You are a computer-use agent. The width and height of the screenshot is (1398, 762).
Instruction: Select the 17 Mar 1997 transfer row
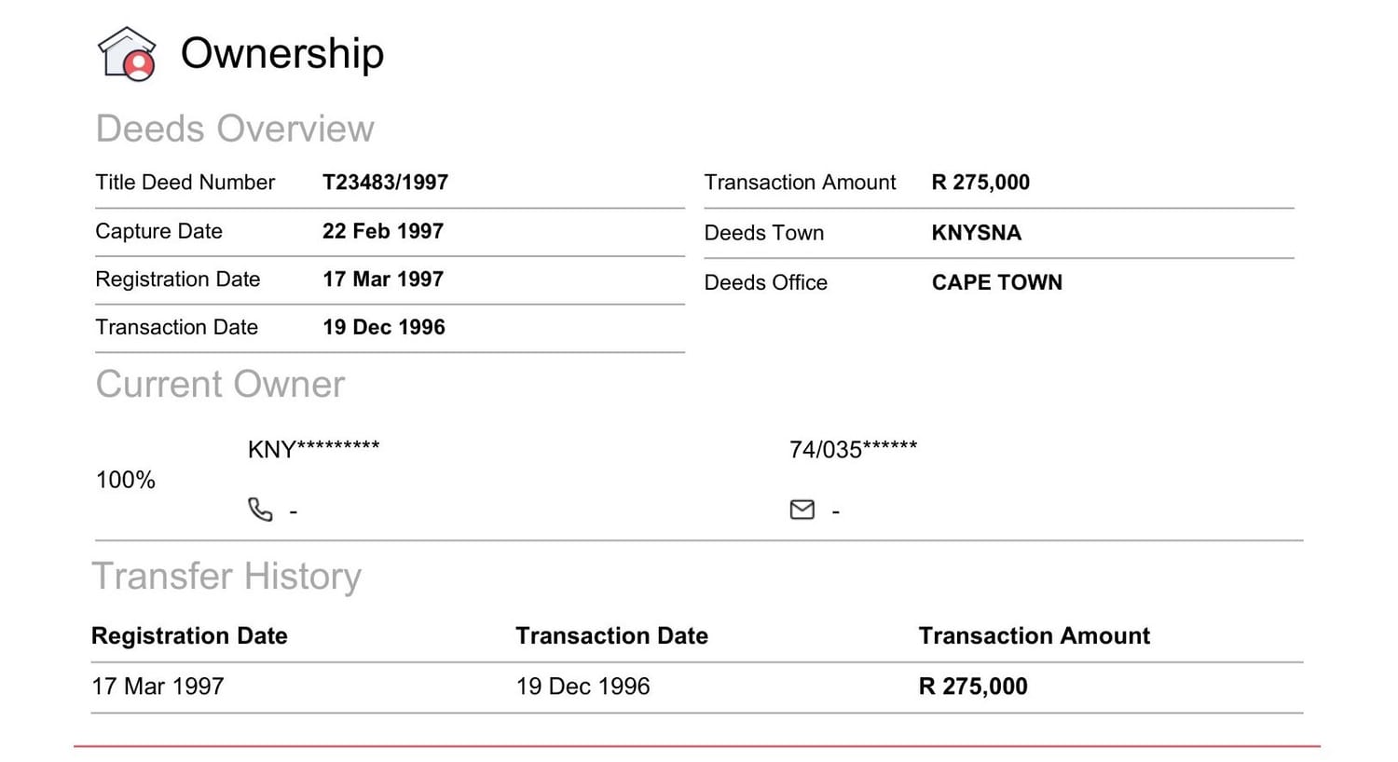[697, 687]
